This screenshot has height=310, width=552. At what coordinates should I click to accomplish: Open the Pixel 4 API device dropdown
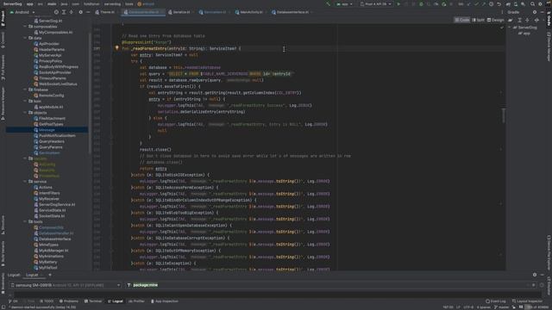(x=376, y=3)
